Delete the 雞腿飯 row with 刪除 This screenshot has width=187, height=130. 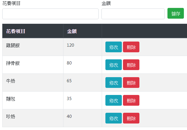(x=131, y=47)
